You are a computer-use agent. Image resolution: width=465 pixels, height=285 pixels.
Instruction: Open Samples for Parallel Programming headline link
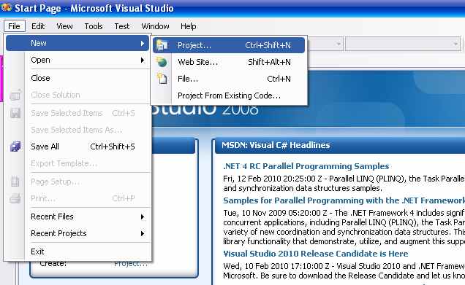(344, 200)
